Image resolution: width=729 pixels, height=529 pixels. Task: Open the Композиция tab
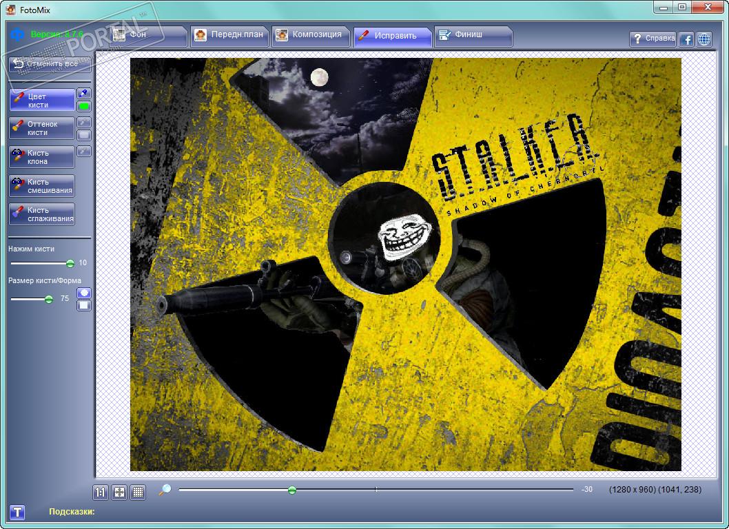(x=311, y=36)
